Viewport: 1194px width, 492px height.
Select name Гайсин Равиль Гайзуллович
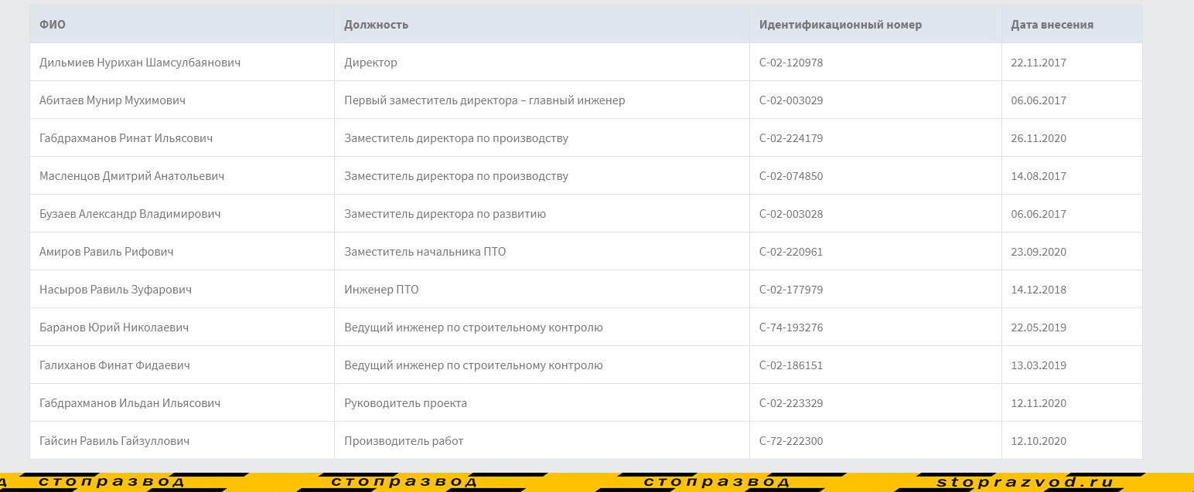click(114, 441)
